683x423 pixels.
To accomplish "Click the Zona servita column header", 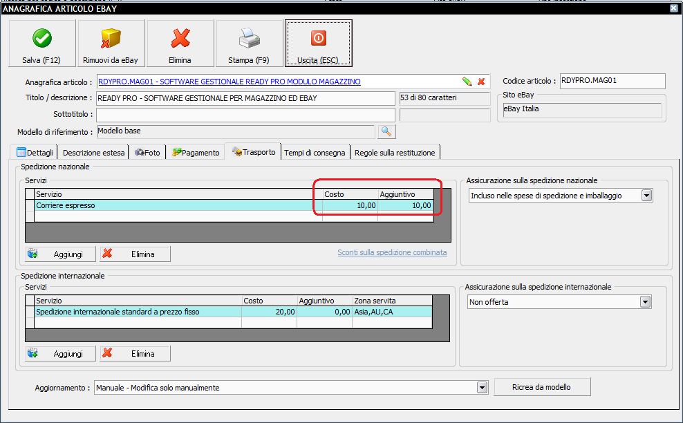I will (392, 300).
